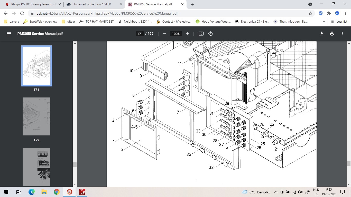Open the gitaar bookmark folder
This screenshot has height=197, width=351.
coord(68,22)
